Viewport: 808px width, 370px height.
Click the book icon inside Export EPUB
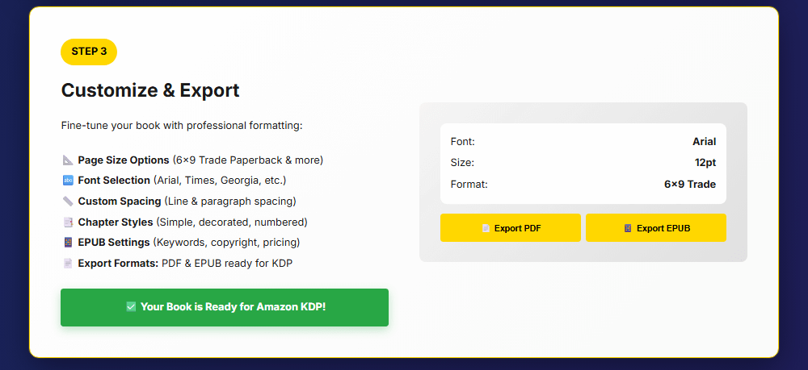click(x=628, y=228)
